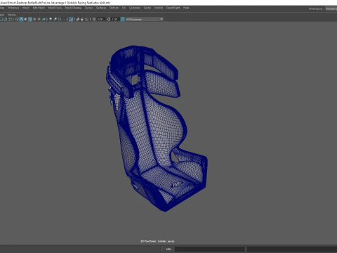This screenshot has width=337, height=253.
Task: Toggle the safe title gate icon
Action: pyautogui.click(x=10, y=19)
